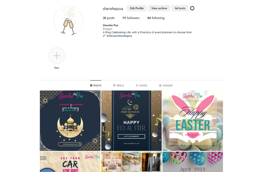Click the Reels tab video icon
Viewport: 259px width, 172px height.
coord(114,86)
